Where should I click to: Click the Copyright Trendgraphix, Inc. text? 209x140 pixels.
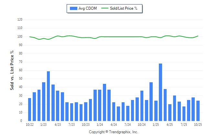tap(113, 132)
